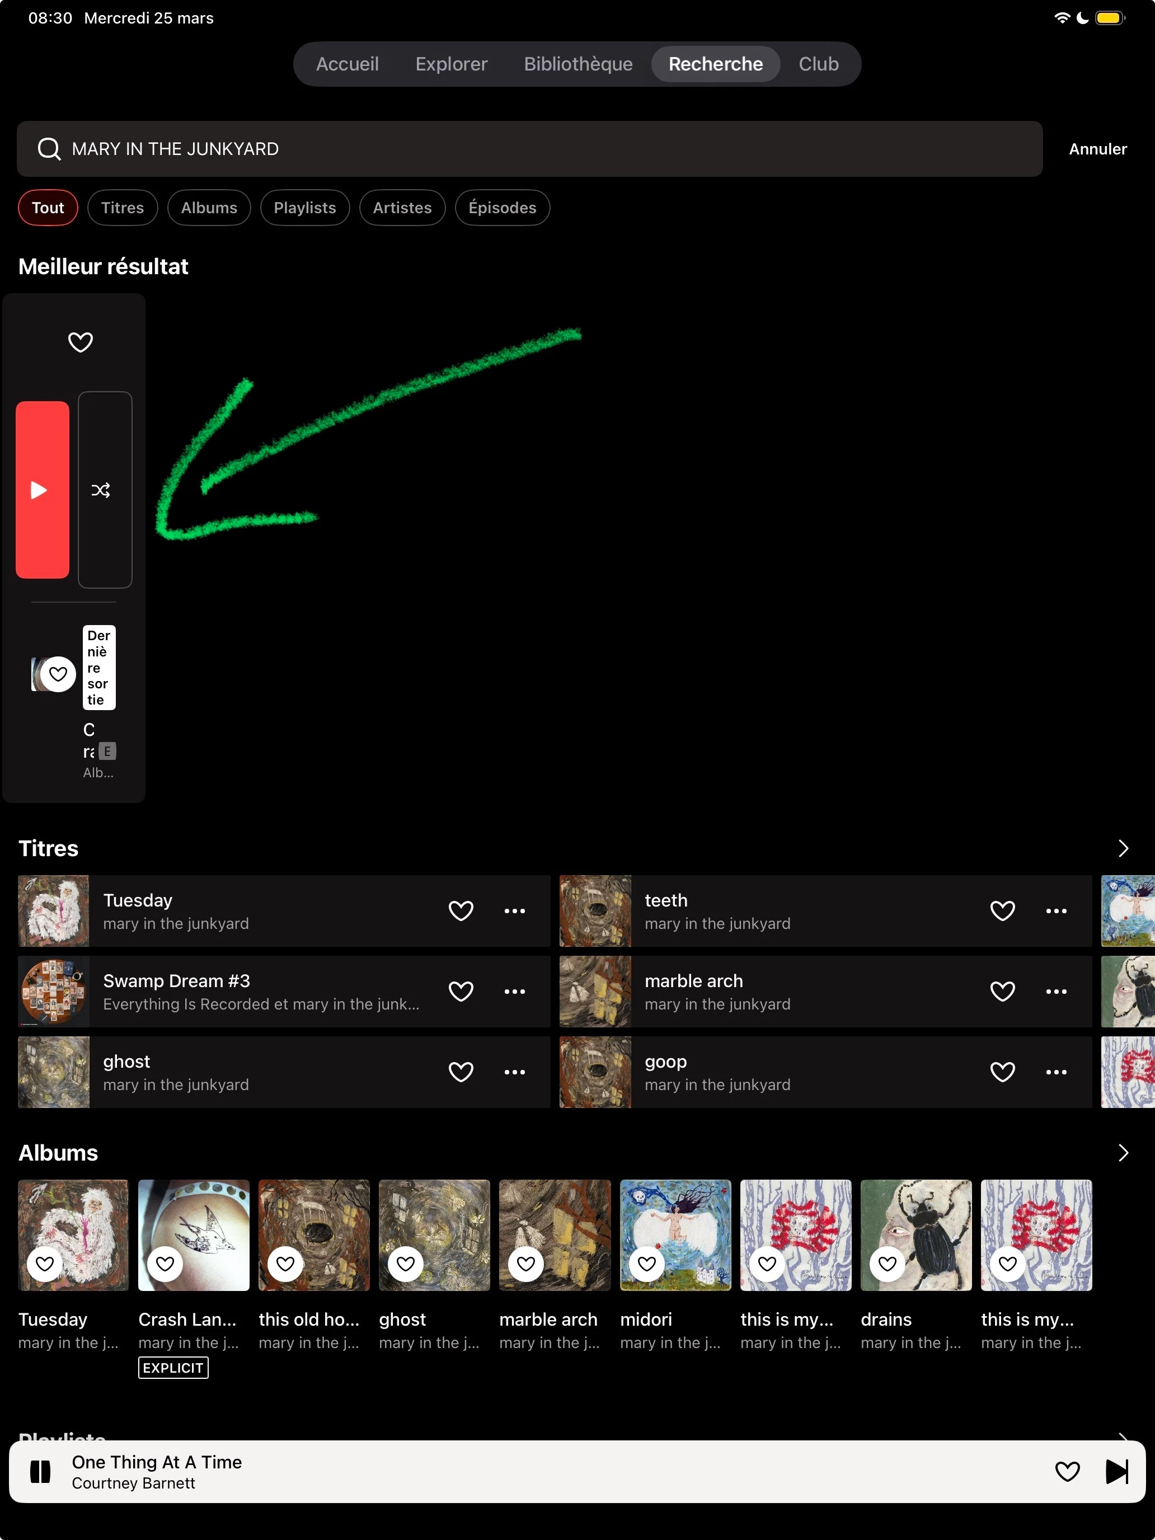The width and height of the screenshot is (1155, 1540).
Task: Toggle heart on Crash Landing album cover
Action: [165, 1263]
